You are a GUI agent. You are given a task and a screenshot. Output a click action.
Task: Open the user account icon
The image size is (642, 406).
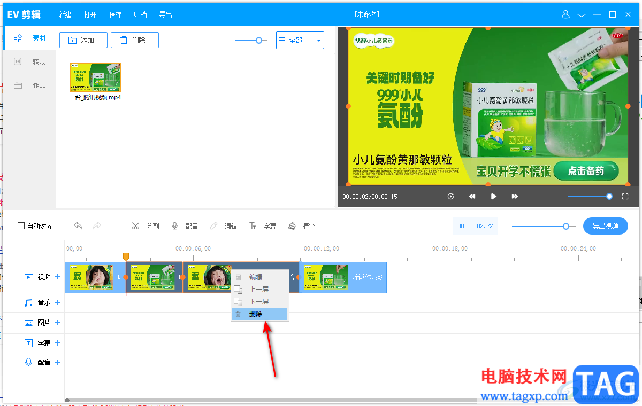(x=566, y=14)
